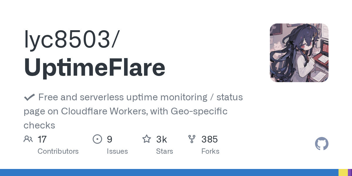
Task: Click the Stars star icon
Action: point(147,139)
